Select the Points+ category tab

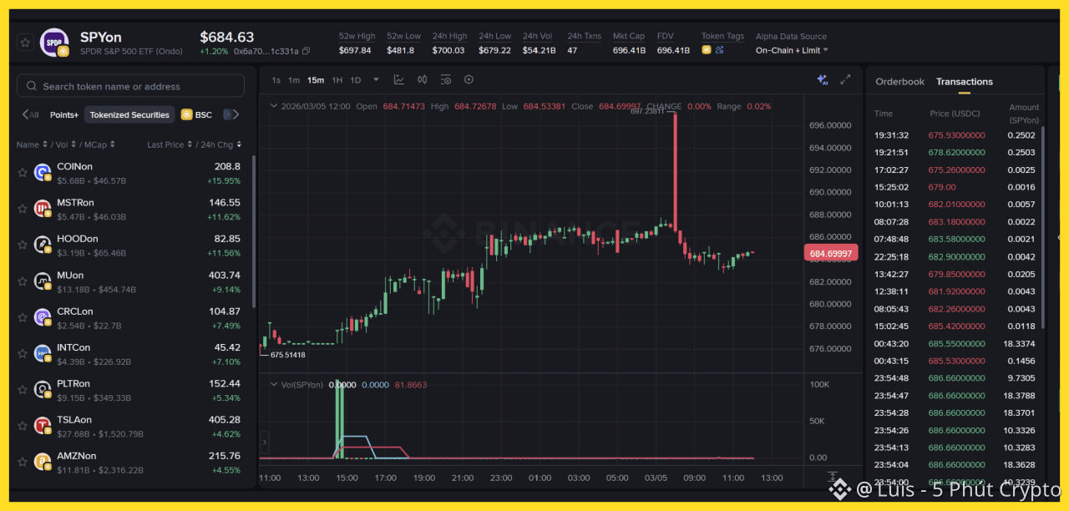64,115
